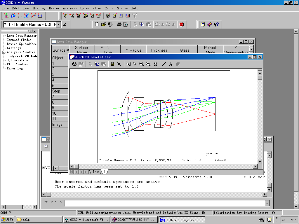The image size is (299, 224).
Task: Select the Zoom Out magnifier in the plot toolbar
Action: [x=148, y=64]
